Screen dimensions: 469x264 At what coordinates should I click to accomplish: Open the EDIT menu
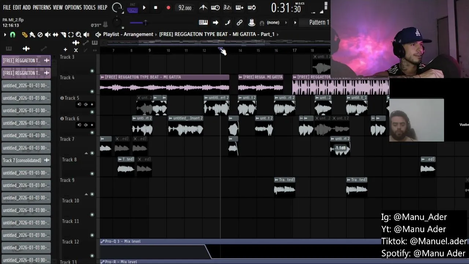[17, 7]
